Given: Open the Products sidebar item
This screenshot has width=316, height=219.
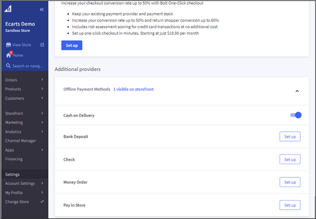Looking at the screenshot, I should 13,89.
